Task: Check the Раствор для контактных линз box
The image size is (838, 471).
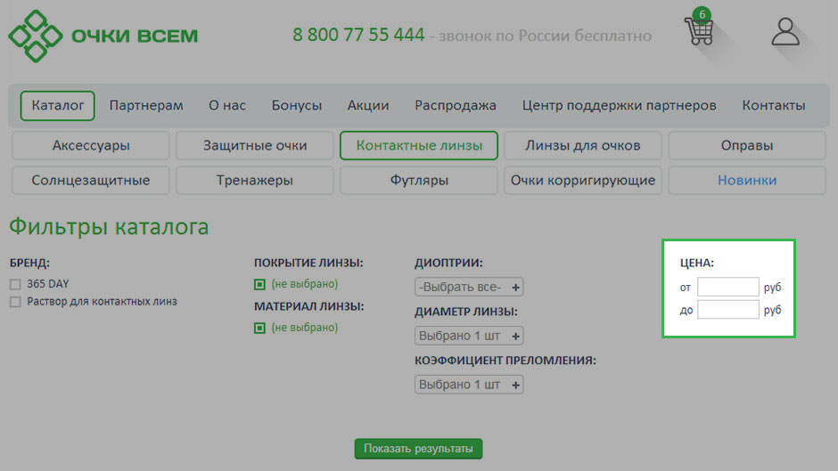Action: point(15,302)
